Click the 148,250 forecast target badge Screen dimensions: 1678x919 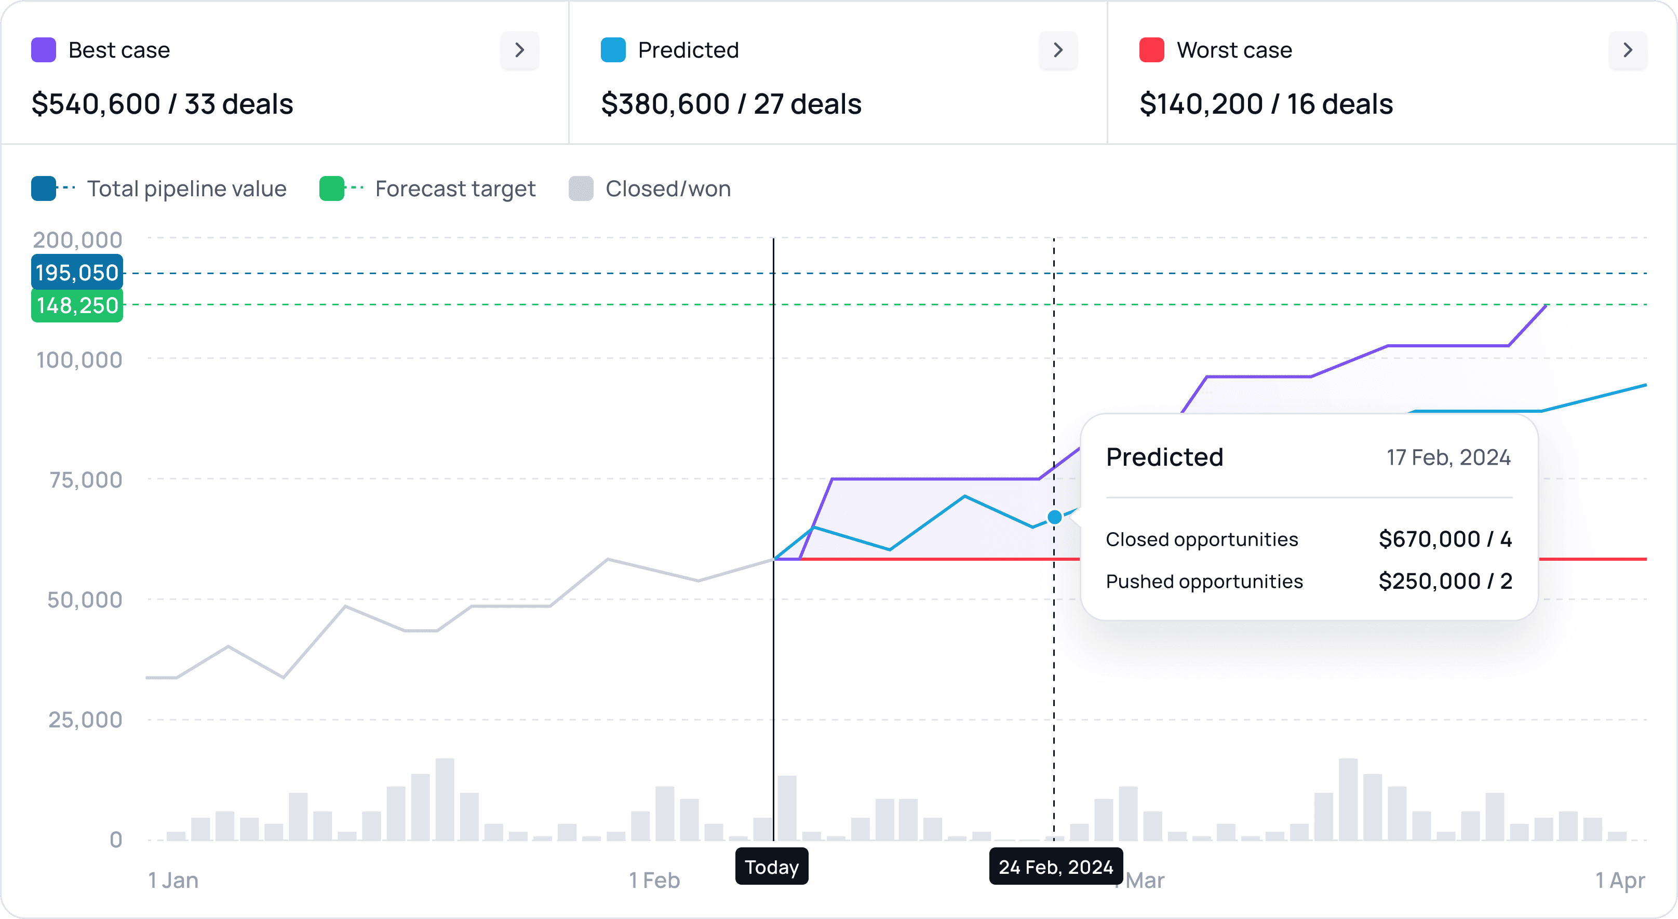pos(77,305)
